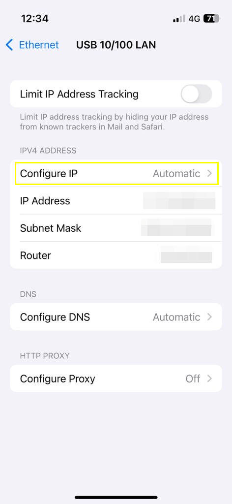Viewport: 232px width, 504px height.
Task: Tap chevron next to Configure DNS
Action: [x=209, y=317]
